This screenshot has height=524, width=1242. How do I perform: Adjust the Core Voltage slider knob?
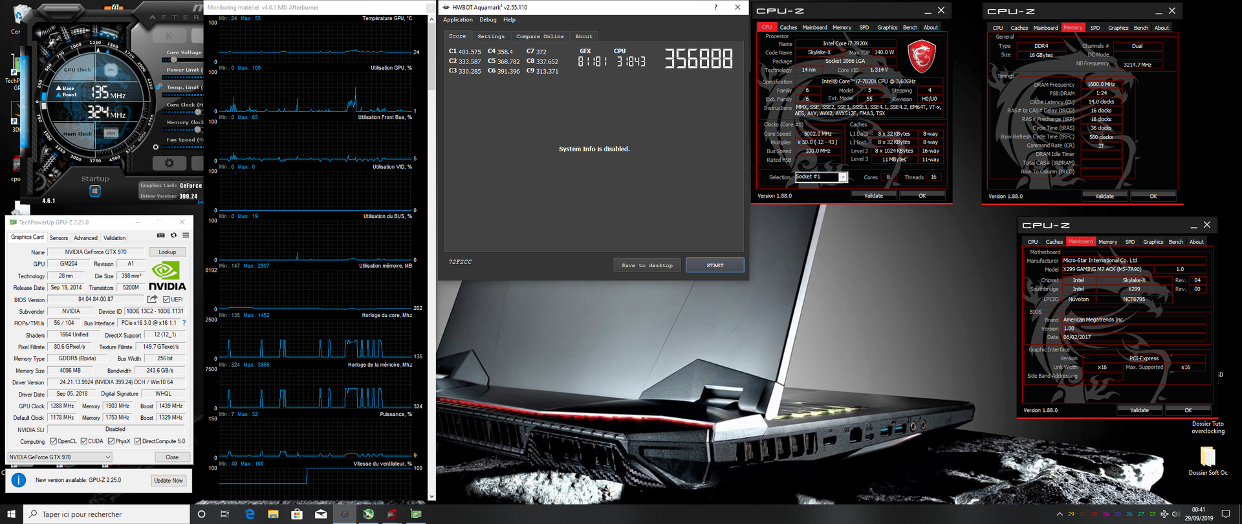pyautogui.click(x=173, y=60)
